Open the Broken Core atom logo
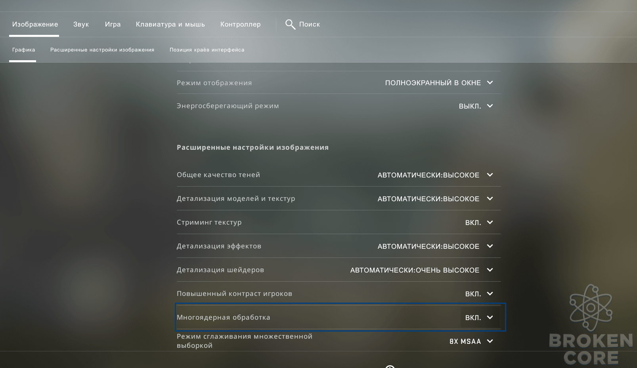This screenshot has width=637, height=368. [591, 307]
